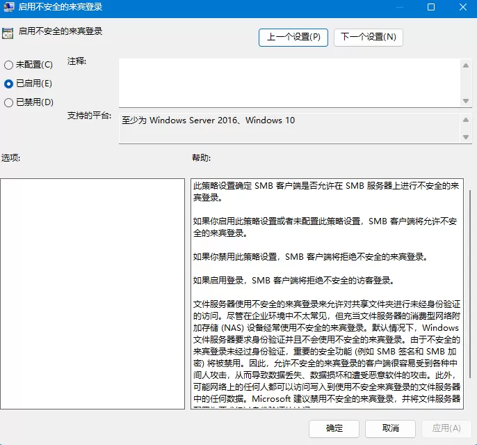Screen dimensions: 477x445
Task: Click help line 如果你禁用此策略设置
Action: 311,257
